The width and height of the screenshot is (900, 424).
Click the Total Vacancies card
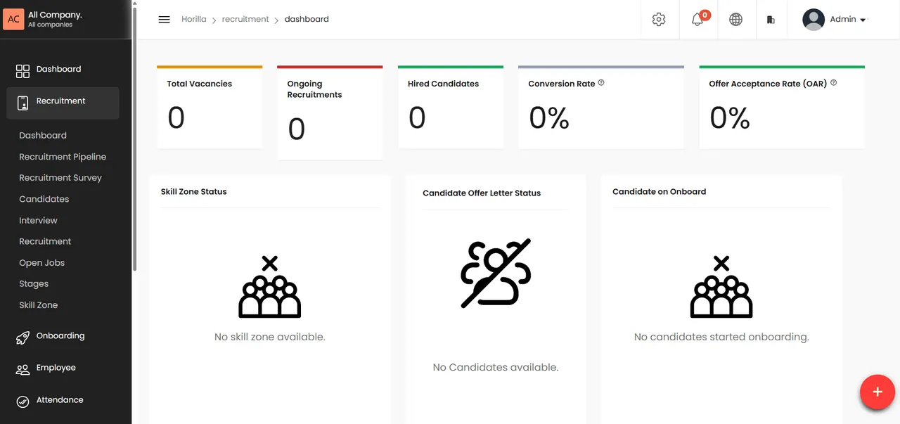(210, 107)
